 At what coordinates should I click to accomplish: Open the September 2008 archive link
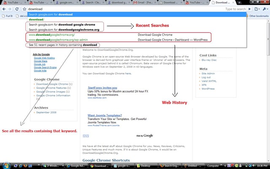(x=46, y=112)
